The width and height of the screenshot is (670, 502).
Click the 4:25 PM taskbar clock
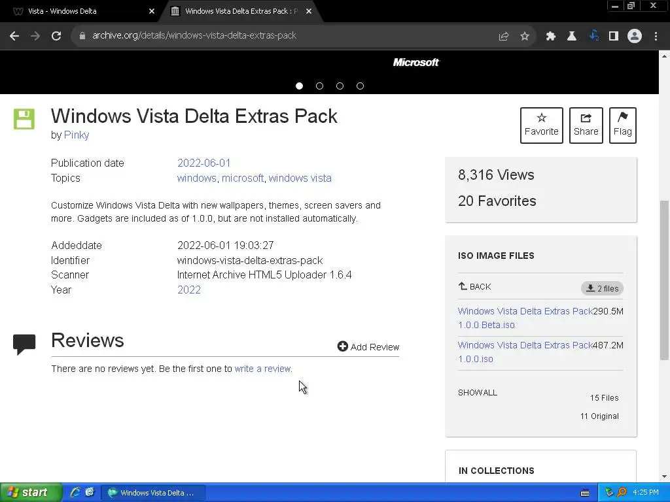(x=646, y=492)
